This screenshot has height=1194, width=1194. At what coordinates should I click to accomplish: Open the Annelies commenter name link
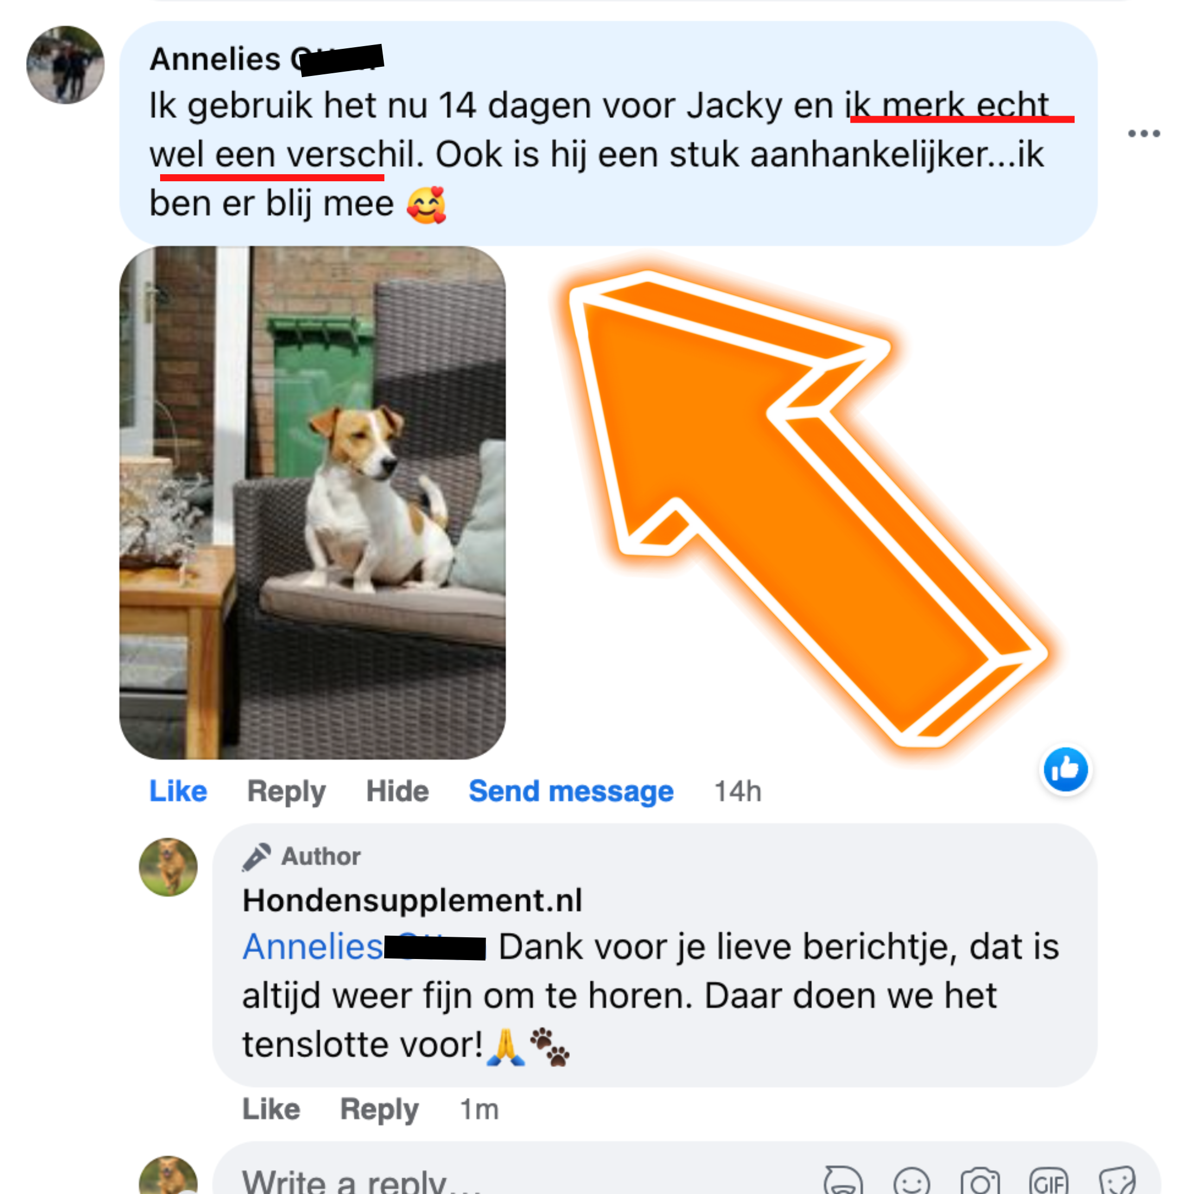[266, 60]
